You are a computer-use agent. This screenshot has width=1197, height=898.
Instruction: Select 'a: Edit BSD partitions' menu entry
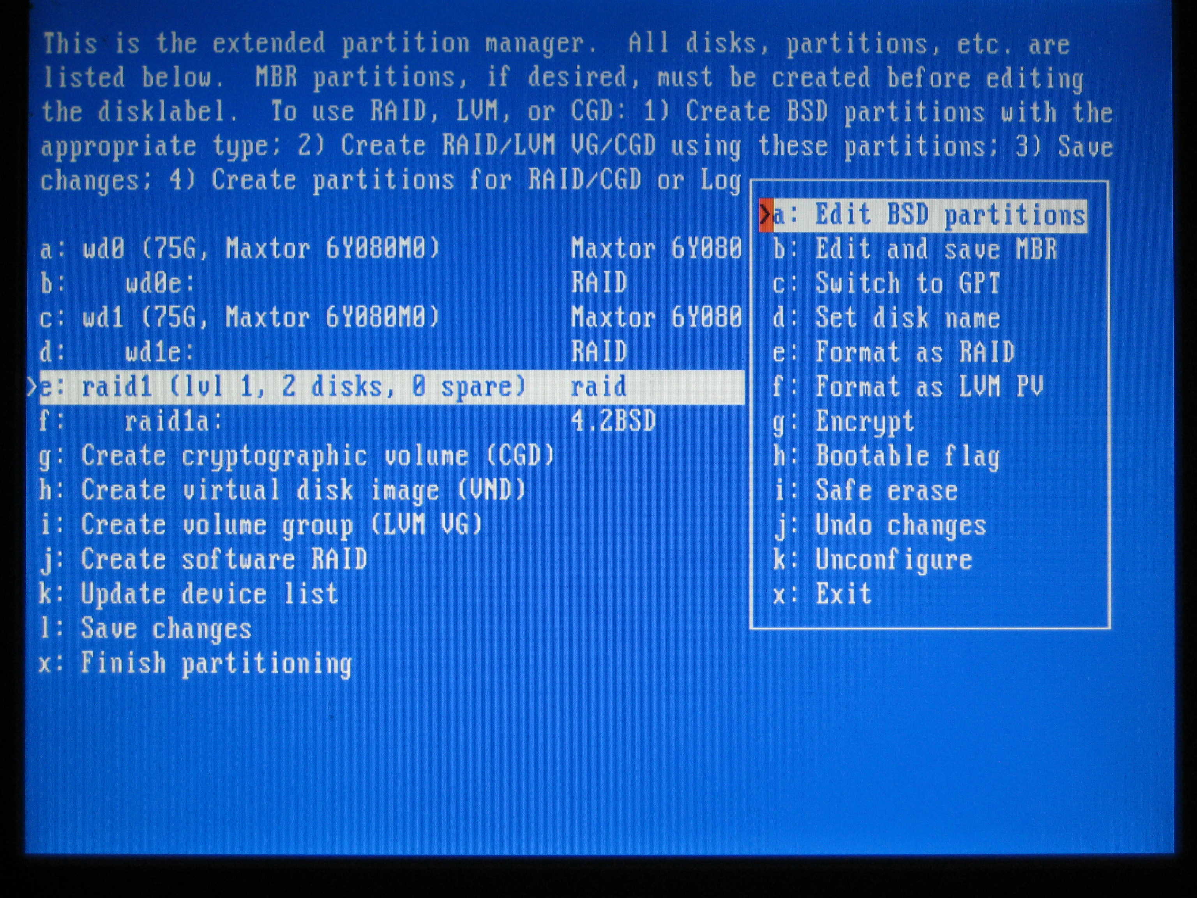pyautogui.click(x=923, y=216)
